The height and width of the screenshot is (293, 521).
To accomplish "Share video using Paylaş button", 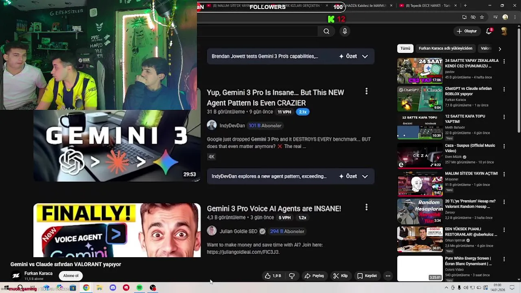I will pyautogui.click(x=314, y=276).
